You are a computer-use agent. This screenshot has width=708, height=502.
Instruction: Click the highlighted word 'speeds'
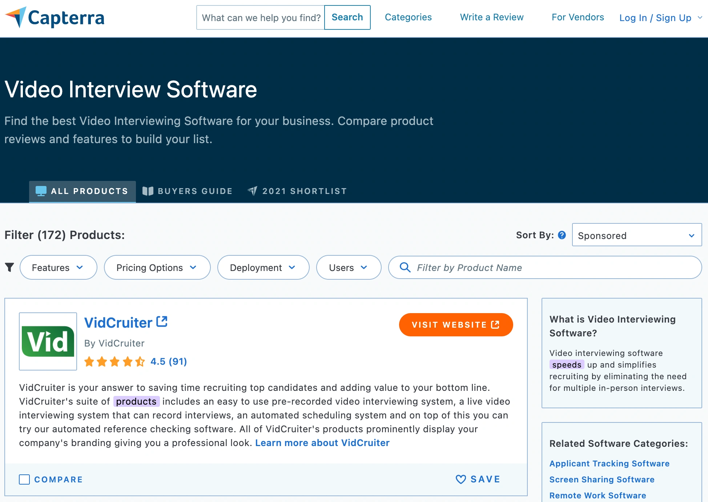(567, 365)
